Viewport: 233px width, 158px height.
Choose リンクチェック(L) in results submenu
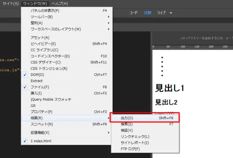click(145, 137)
